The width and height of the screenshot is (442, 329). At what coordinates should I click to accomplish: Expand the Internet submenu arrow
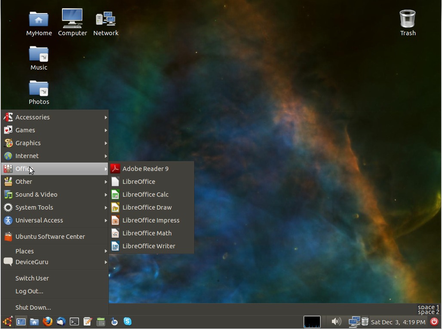pyautogui.click(x=106, y=156)
